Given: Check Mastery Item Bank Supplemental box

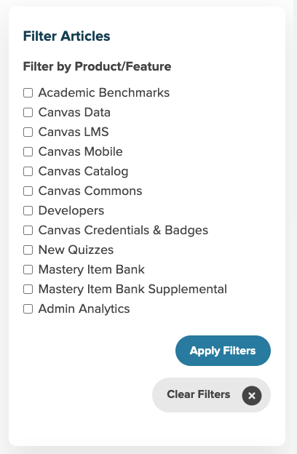Looking at the screenshot, I should click(28, 290).
